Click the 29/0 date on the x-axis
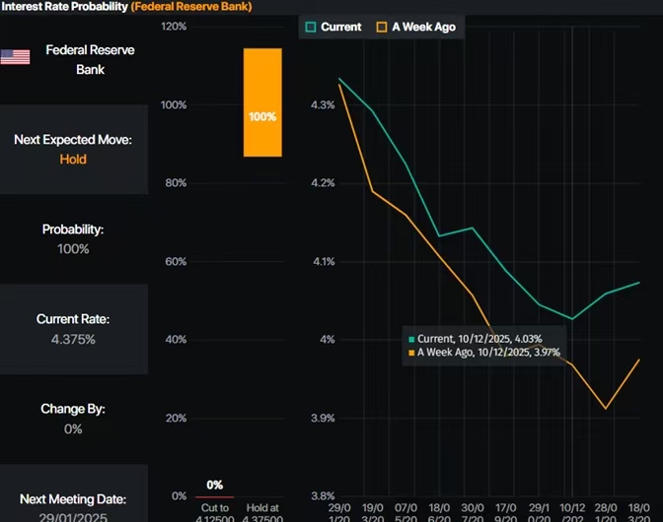The image size is (663, 522). tap(339, 513)
